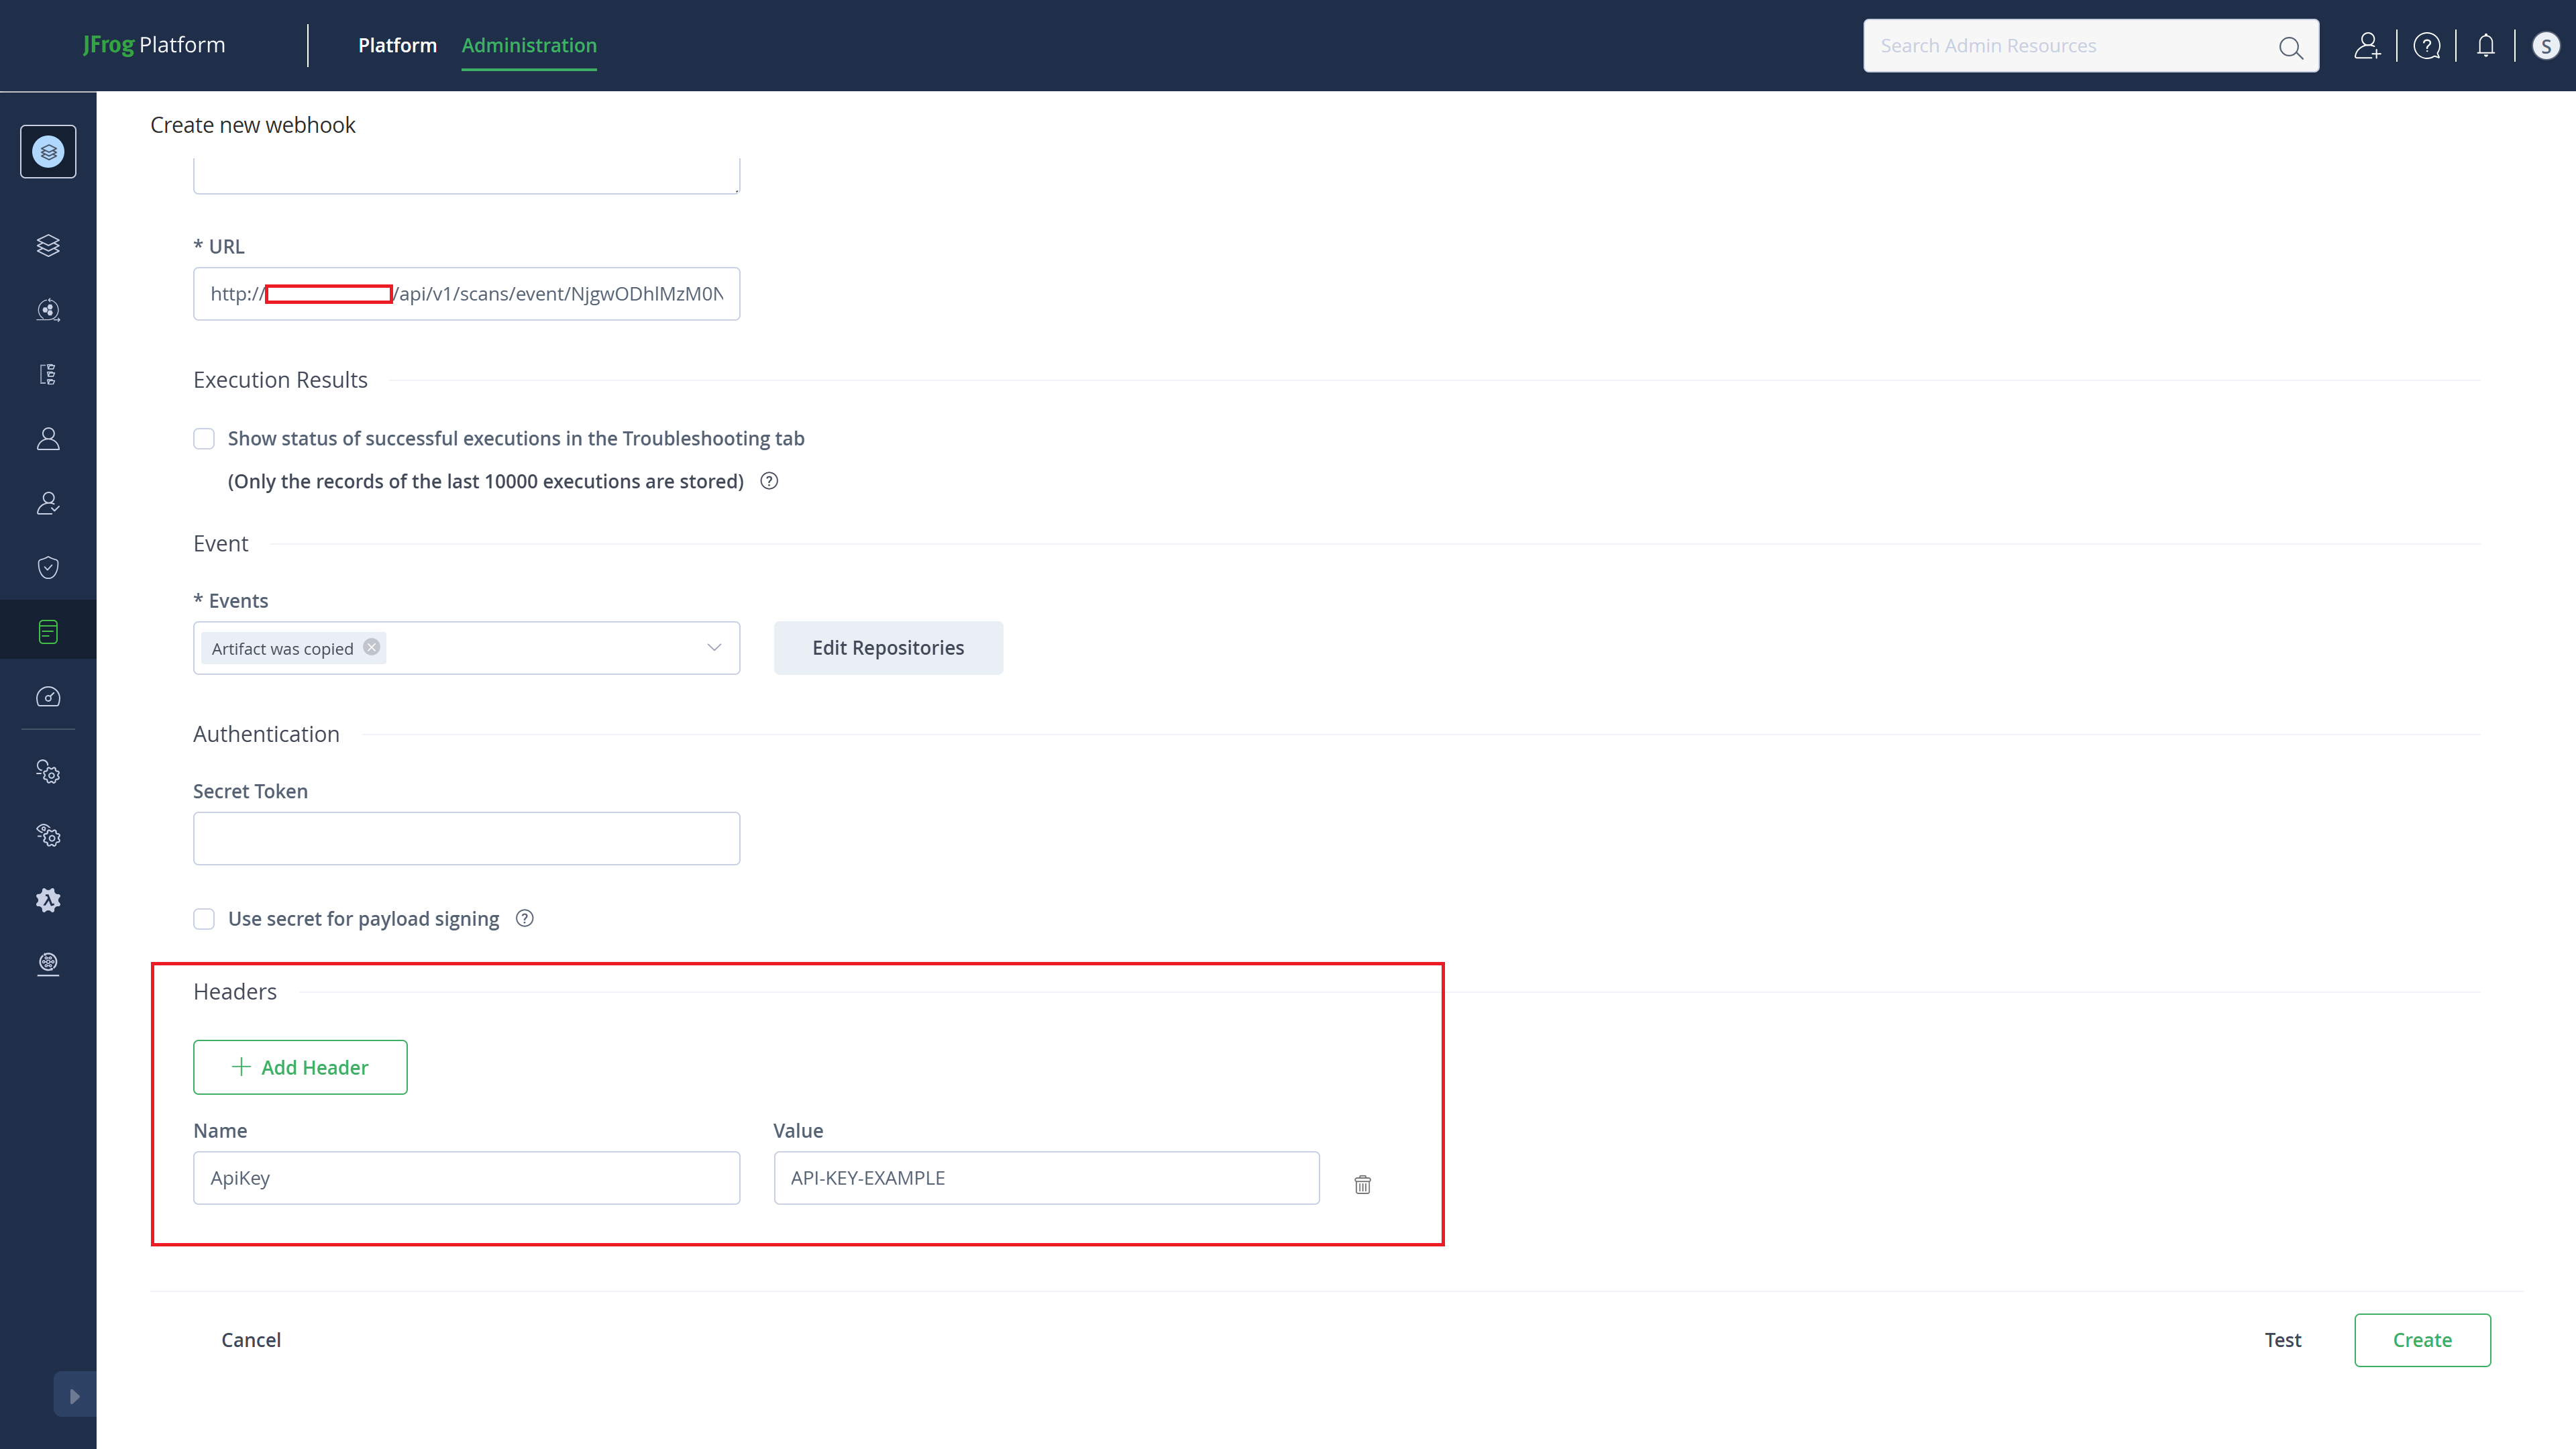Create the webhook
Image resolution: width=2576 pixels, height=1449 pixels.
click(2422, 1340)
